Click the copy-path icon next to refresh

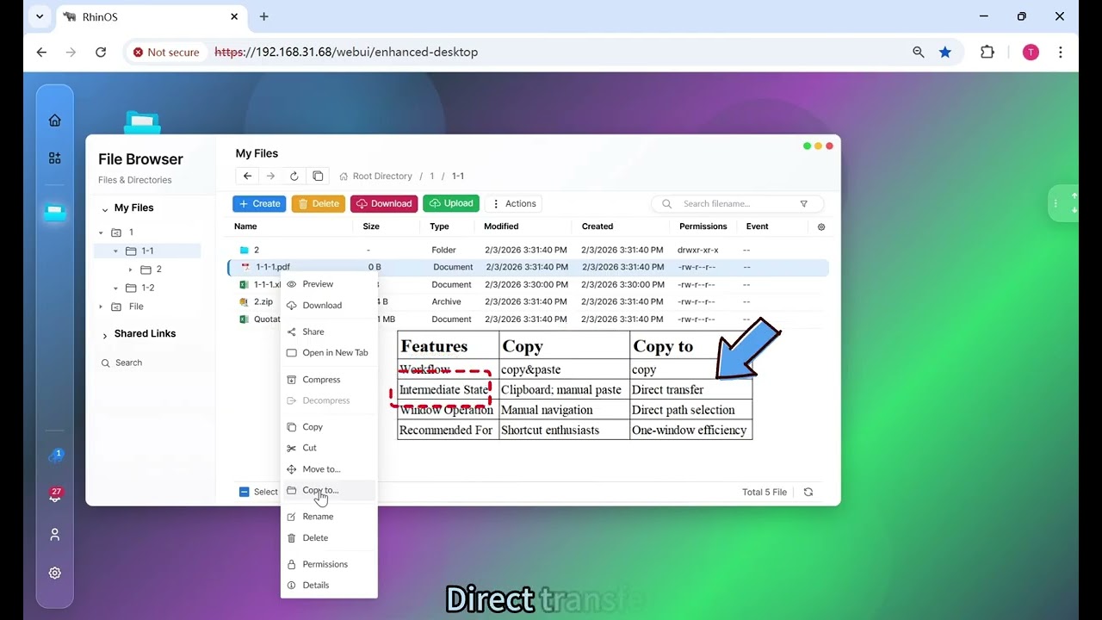pos(318,176)
